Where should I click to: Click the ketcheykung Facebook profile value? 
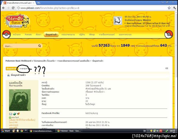pos(92,113)
